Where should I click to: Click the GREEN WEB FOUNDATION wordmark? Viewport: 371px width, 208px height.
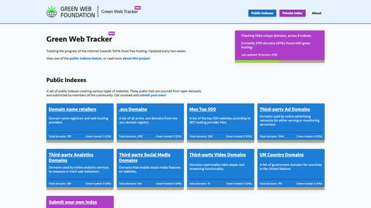coord(78,12)
